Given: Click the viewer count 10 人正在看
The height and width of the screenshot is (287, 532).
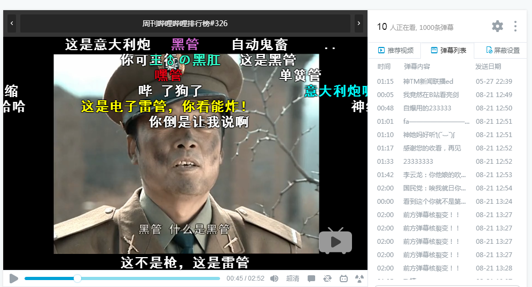Looking at the screenshot, I should (x=397, y=27).
